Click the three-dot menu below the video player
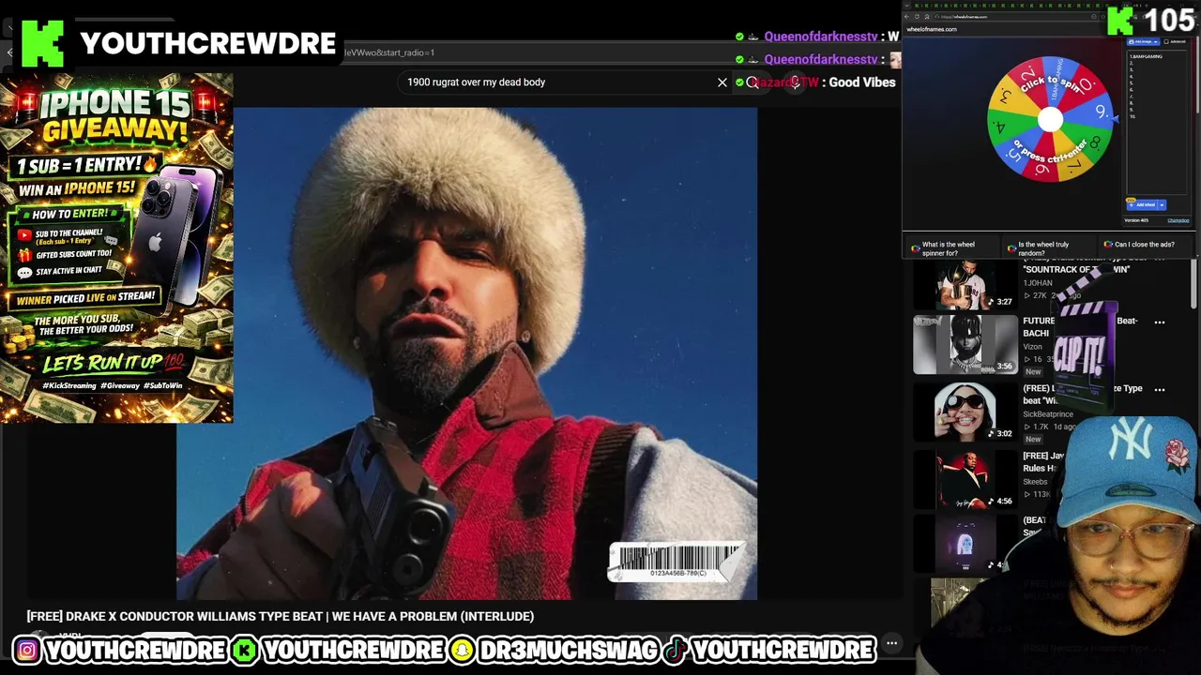The width and height of the screenshot is (1201, 675). [x=892, y=643]
